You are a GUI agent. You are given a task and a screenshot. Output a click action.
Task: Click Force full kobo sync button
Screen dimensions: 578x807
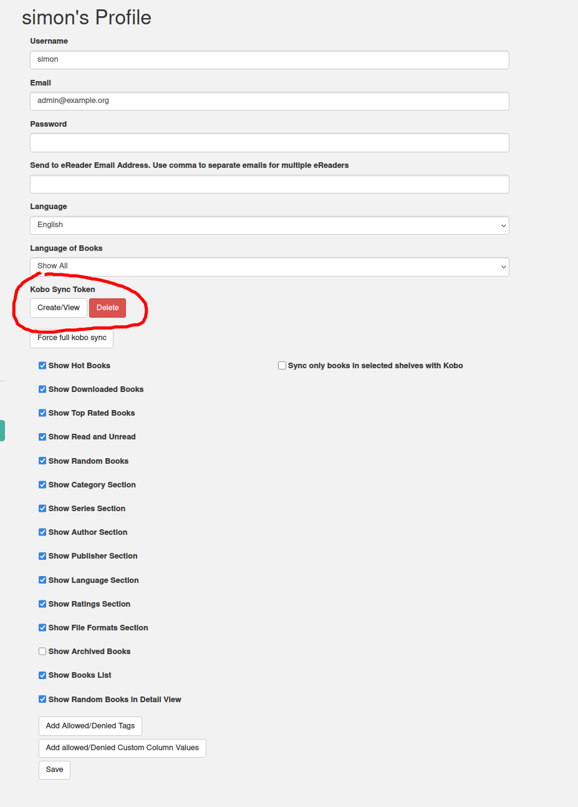(72, 338)
